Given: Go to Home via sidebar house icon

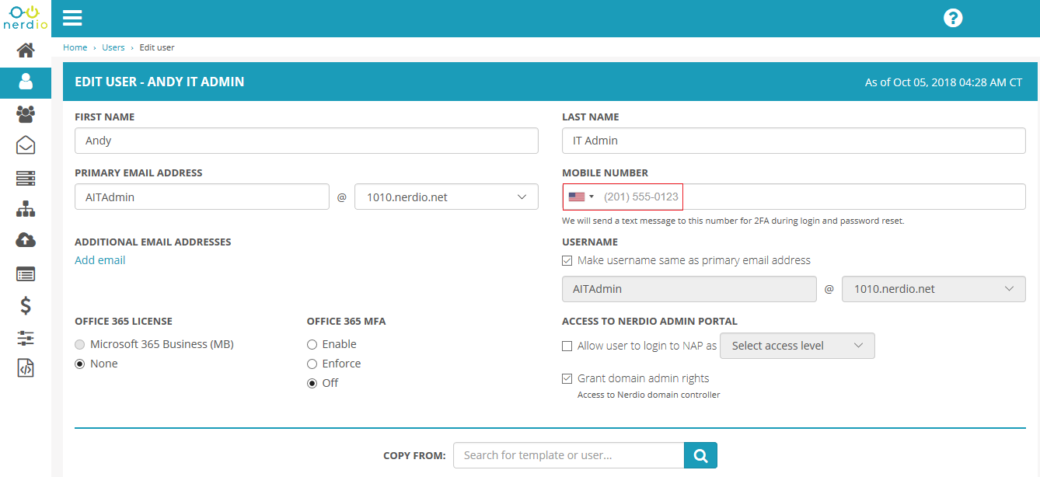Looking at the screenshot, I should tap(26, 50).
